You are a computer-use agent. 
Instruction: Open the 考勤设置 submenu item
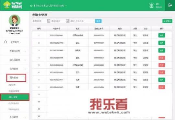12,85
